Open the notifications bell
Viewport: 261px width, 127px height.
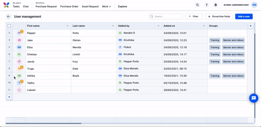[216, 5]
